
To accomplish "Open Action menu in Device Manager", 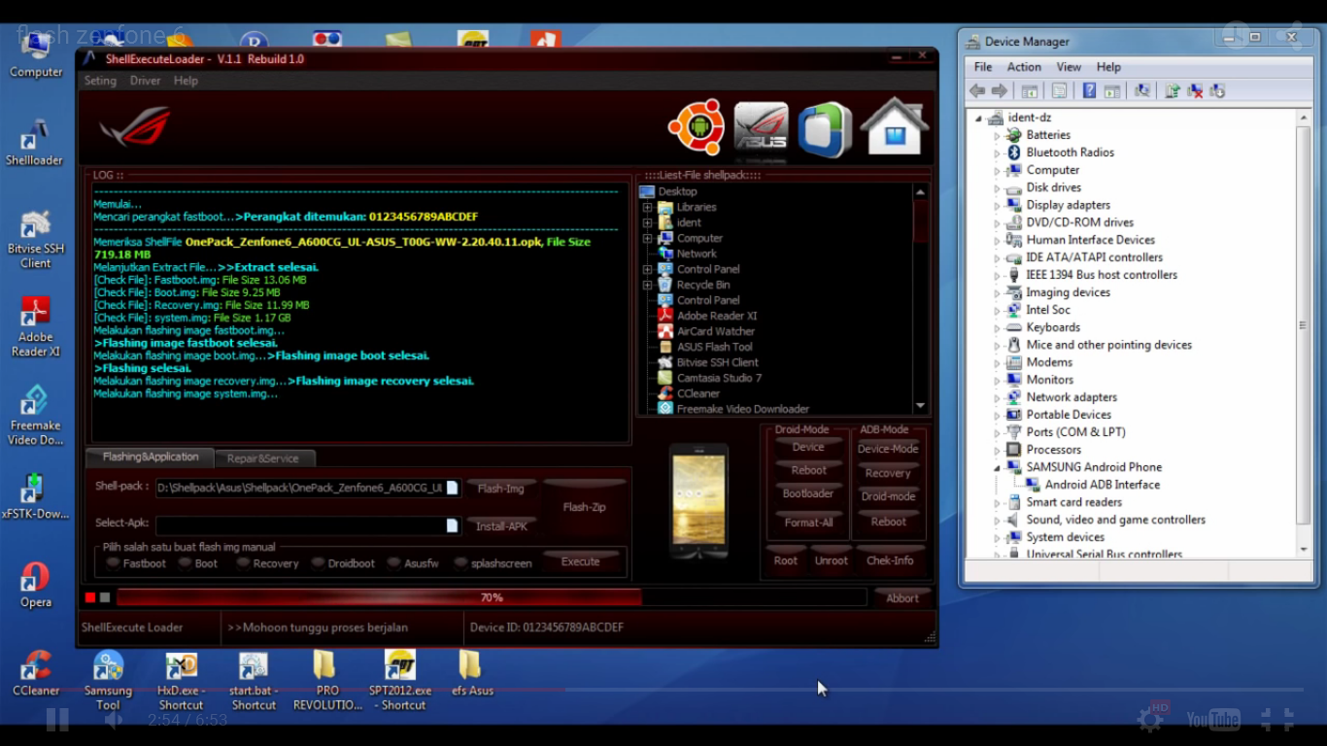I will [1024, 67].
